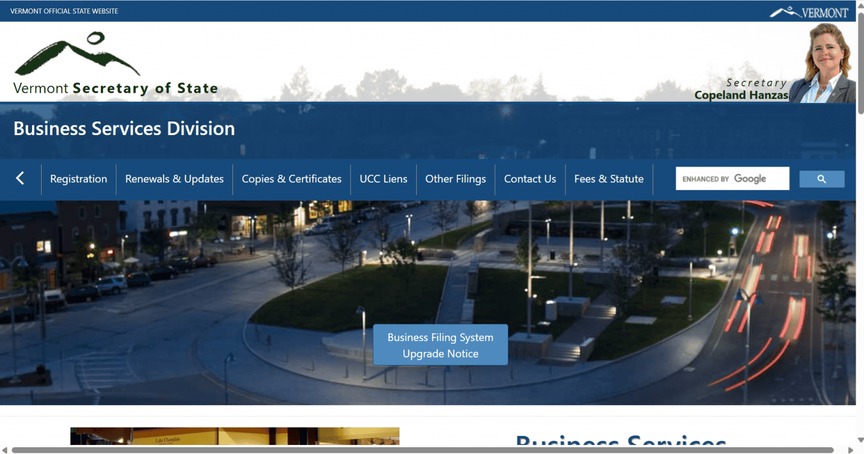
Task: Click the Vermont Official State Website link
Action: [64, 11]
